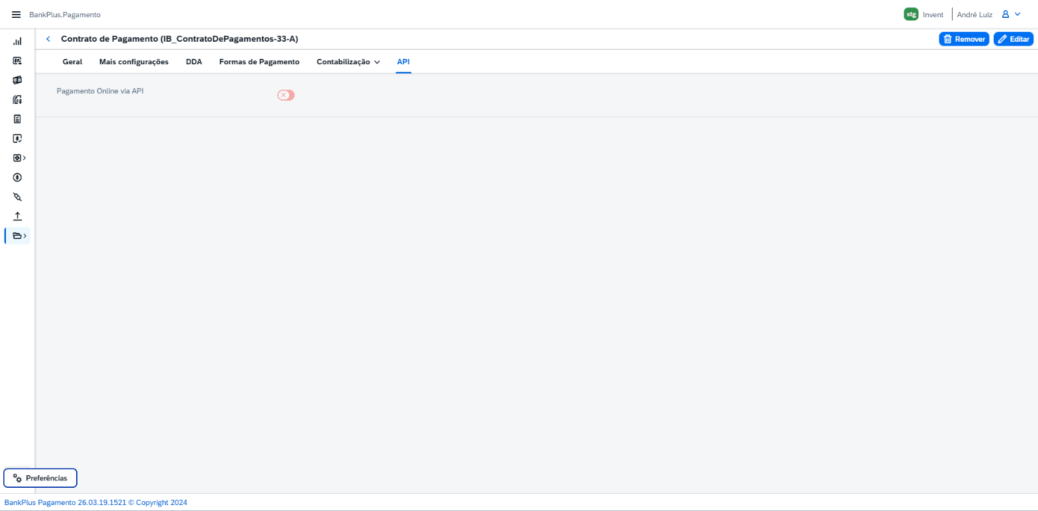Switch to Mais configurações tab

click(x=134, y=62)
